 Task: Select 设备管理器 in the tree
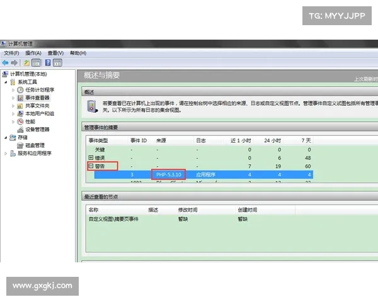pos(37,130)
